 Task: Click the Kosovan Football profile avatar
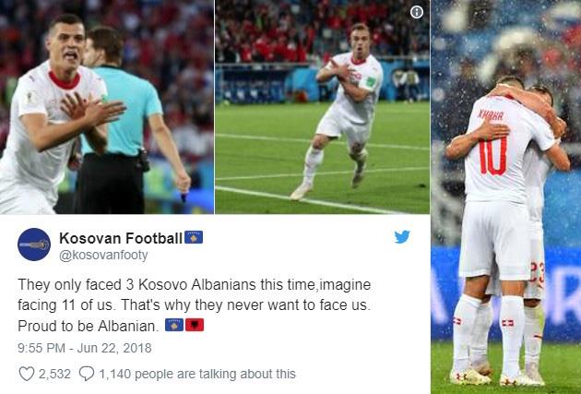click(34, 245)
